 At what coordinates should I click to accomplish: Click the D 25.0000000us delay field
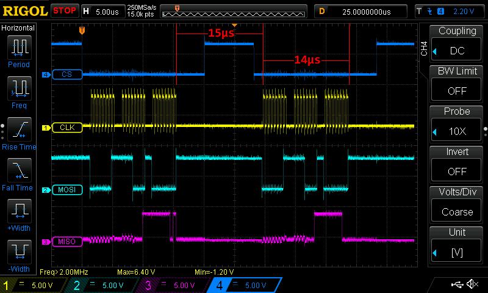(361, 12)
